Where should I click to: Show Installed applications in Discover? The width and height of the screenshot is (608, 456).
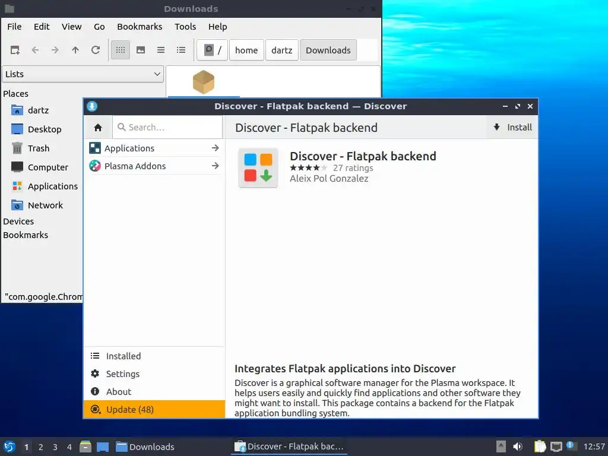click(154, 356)
